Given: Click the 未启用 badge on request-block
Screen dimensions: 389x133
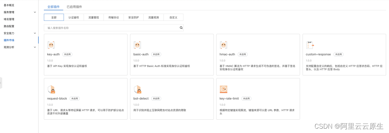Looking at the screenshot, I should 75,98.
